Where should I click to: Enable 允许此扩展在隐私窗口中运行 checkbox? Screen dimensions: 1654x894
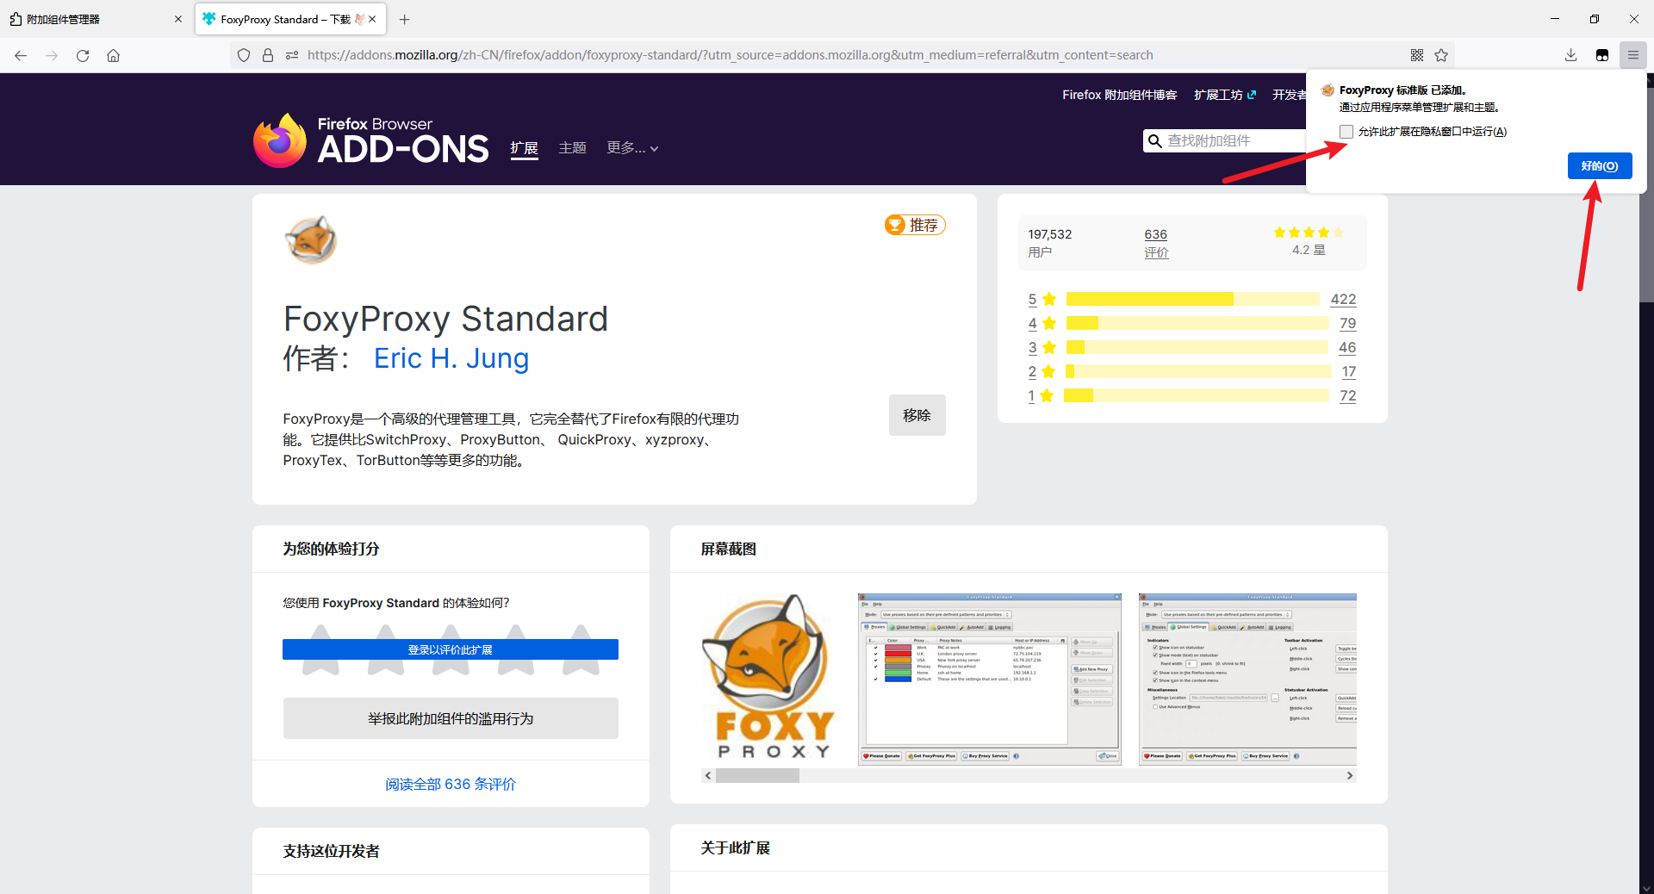1346,132
